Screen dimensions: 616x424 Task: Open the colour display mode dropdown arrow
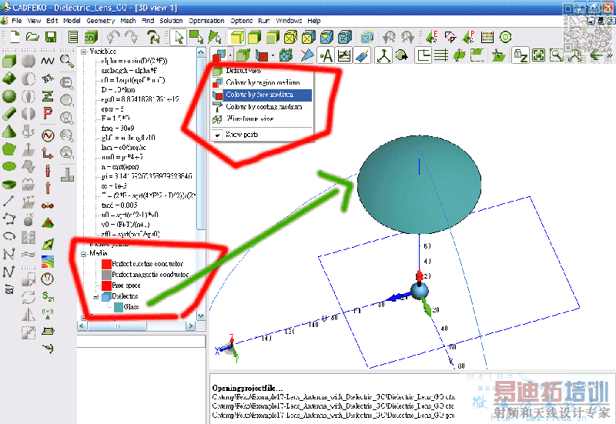pyautogui.click(x=230, y=55)
